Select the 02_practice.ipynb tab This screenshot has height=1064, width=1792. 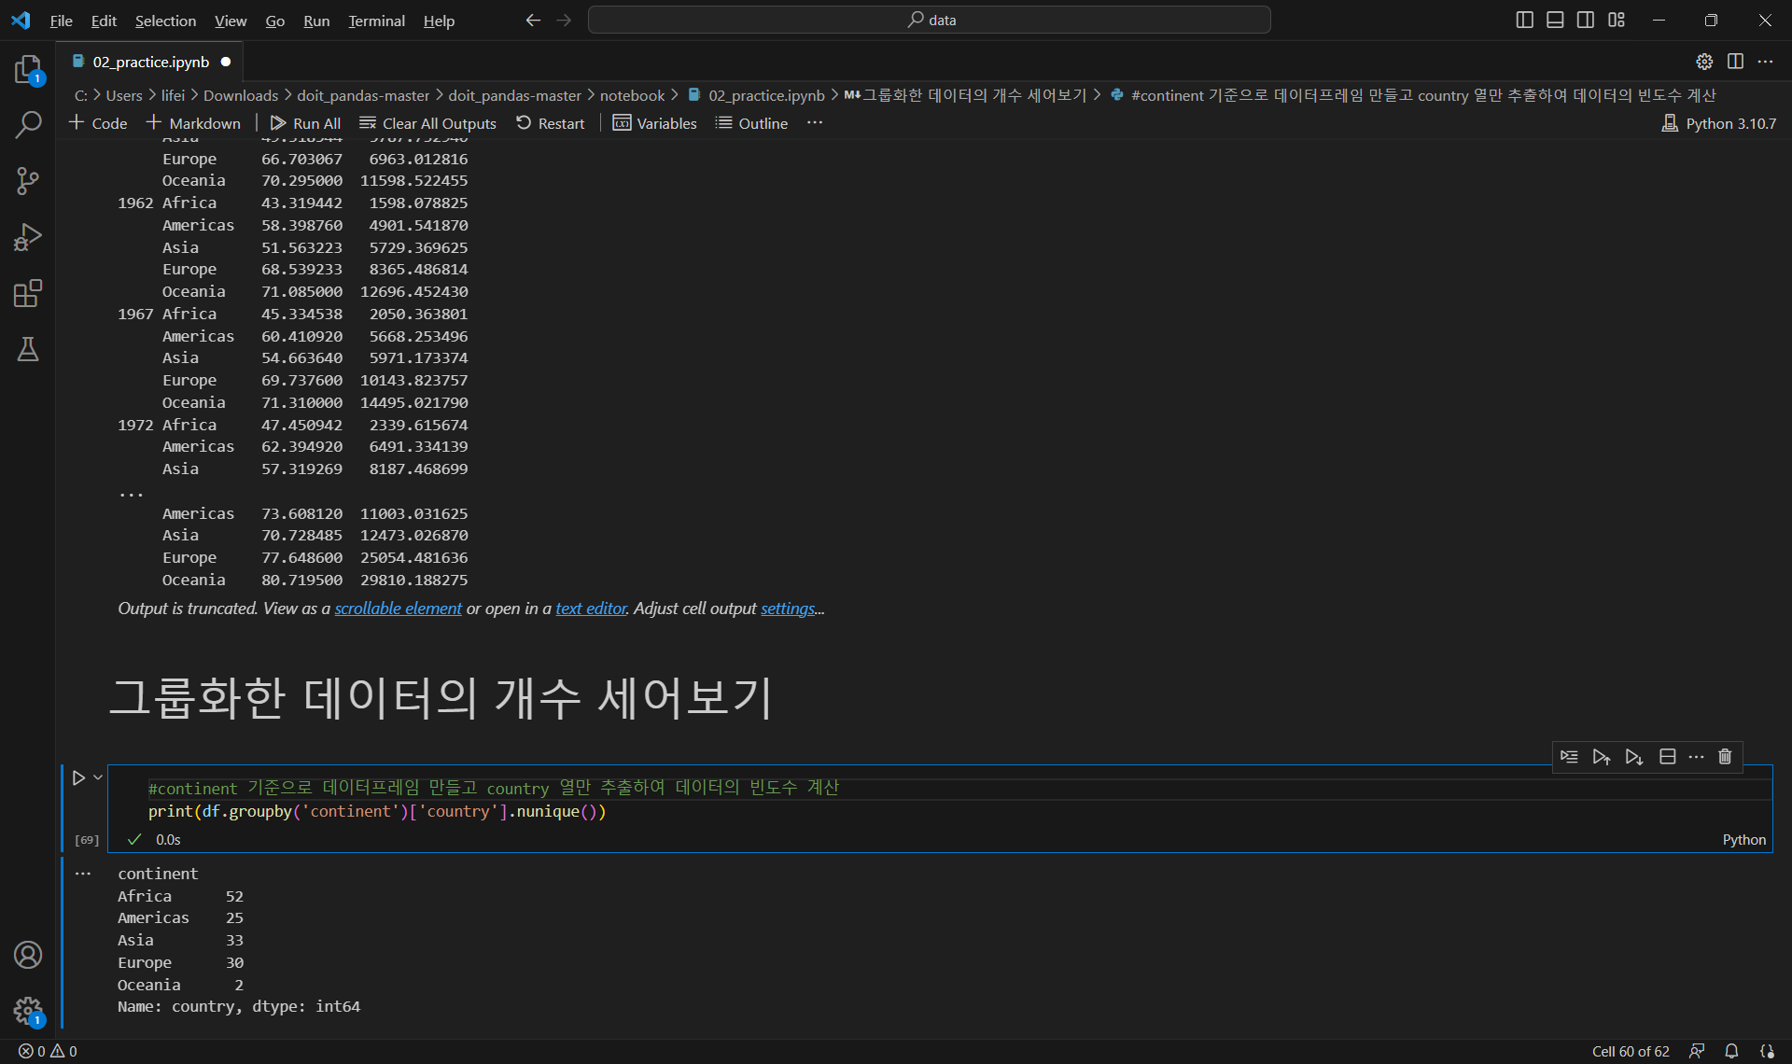coord(150,62)
